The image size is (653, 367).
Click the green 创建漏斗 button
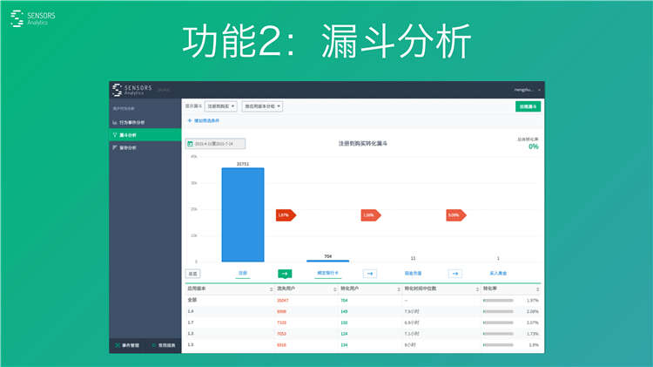(528, 106)
